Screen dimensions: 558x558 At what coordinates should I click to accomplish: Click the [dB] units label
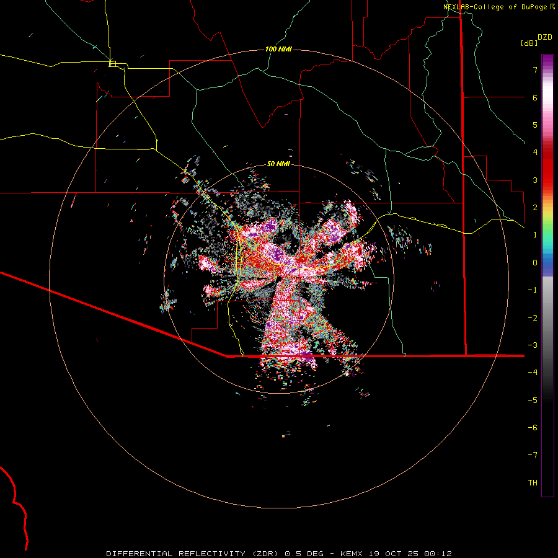click(529, 43)
